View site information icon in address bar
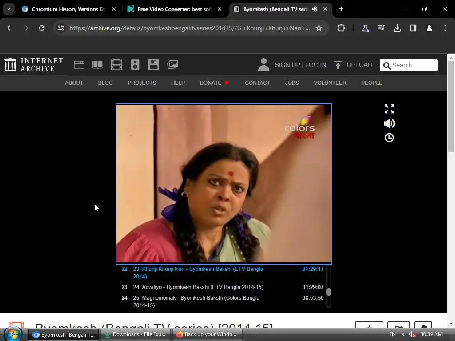This screenshot has width=455, height=341. 61,28
